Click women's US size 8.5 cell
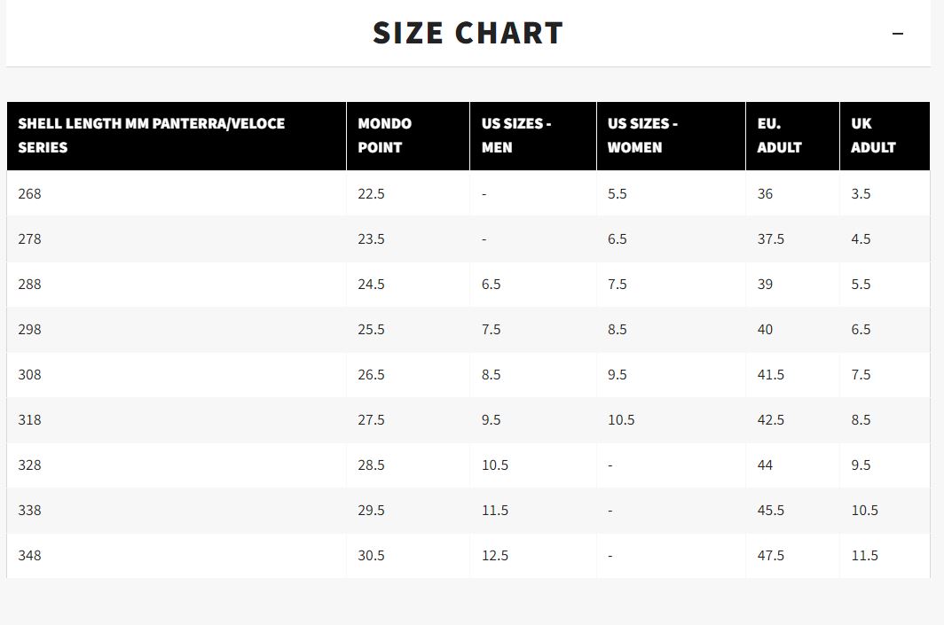944x625 pixels. click(x=671, y=329)
